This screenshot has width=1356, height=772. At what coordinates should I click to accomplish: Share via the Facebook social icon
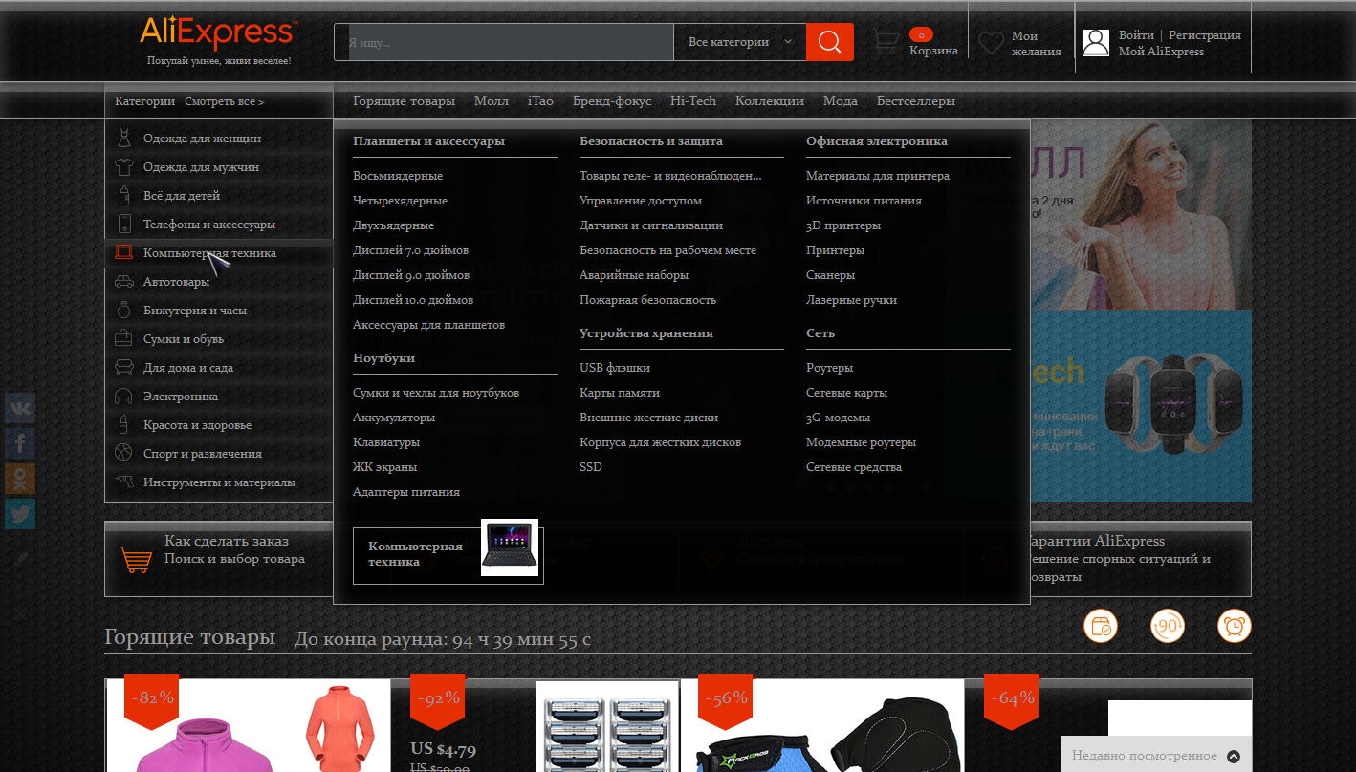20,443
